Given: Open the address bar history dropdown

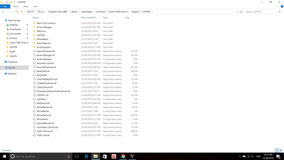Looking at the screenshot, I should (238, 12).
